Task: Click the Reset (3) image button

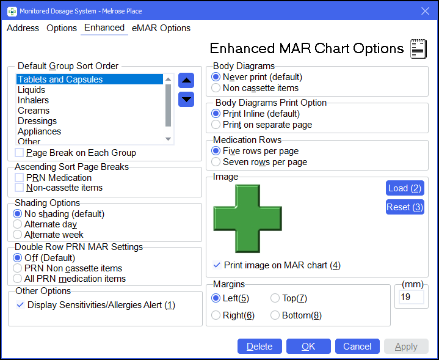Action: click(x=404, y=207)
